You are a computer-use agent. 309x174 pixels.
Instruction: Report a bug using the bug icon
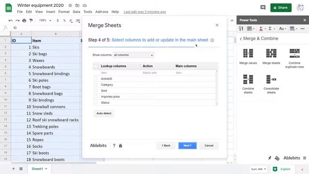pos(120,146)
